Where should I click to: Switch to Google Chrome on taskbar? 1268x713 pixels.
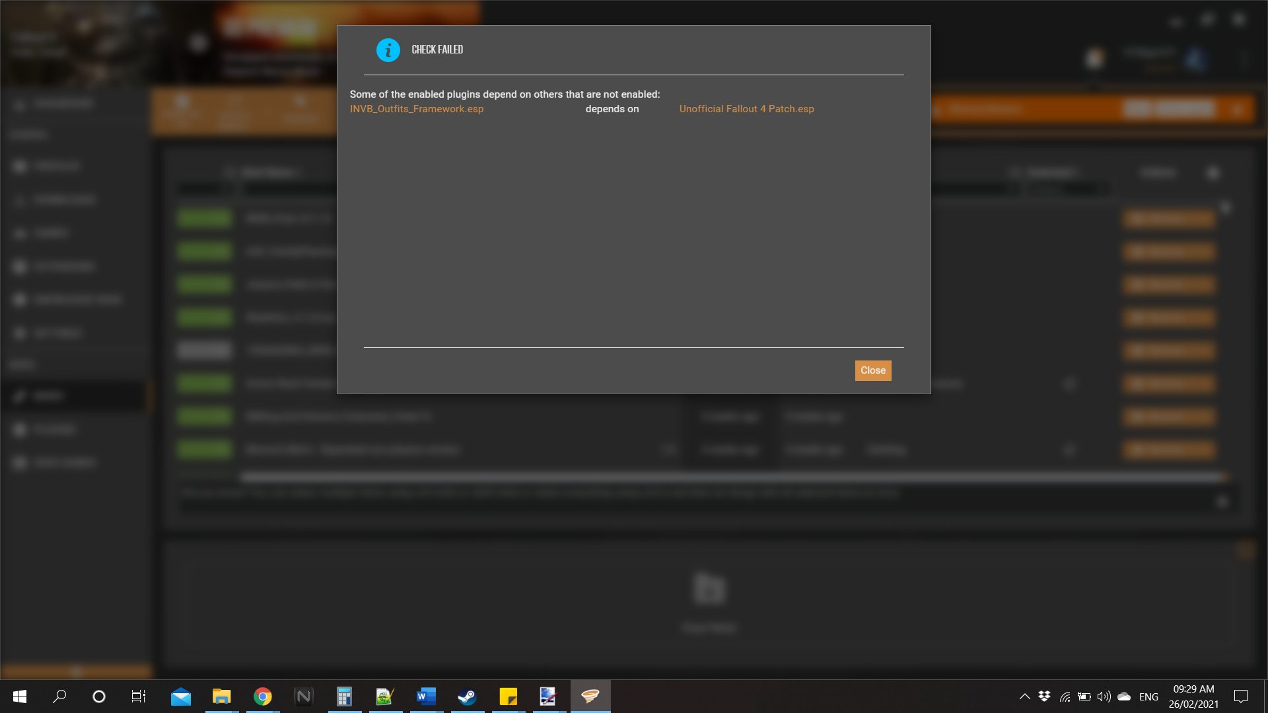(263, 696)
